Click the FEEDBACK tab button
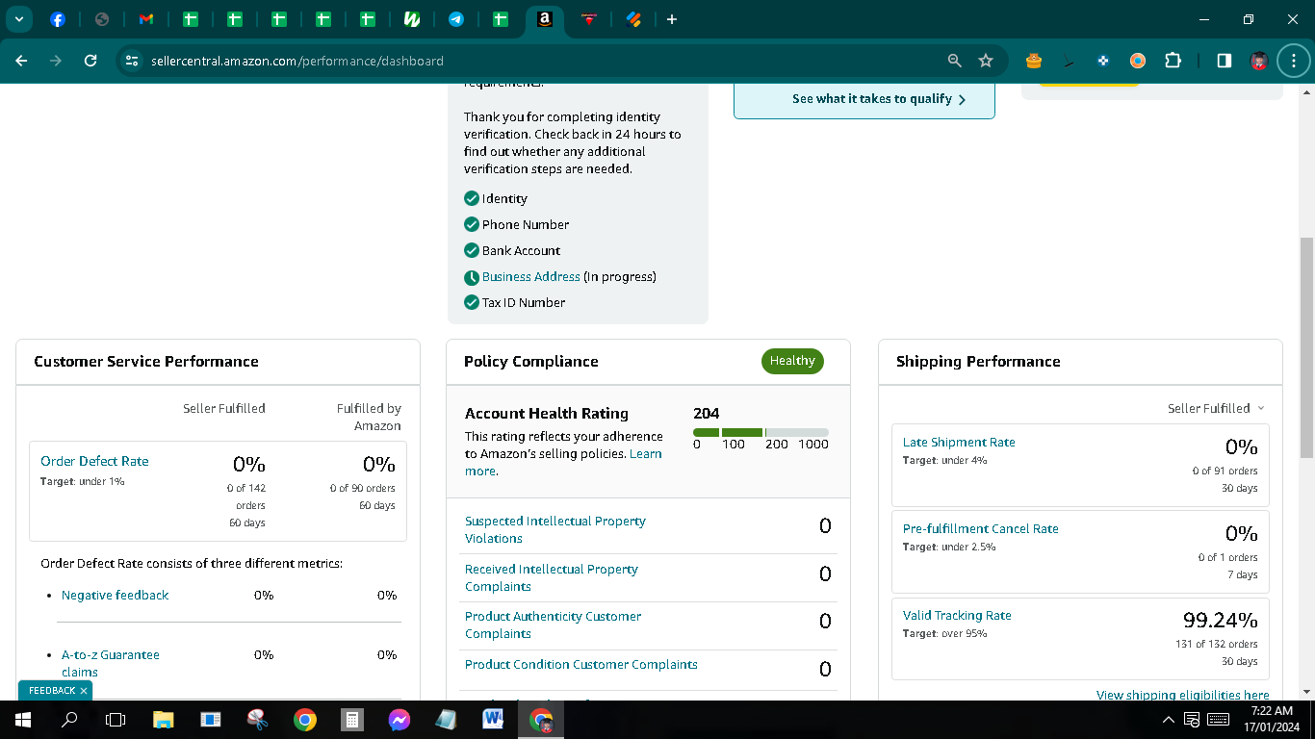 point(52,690)
